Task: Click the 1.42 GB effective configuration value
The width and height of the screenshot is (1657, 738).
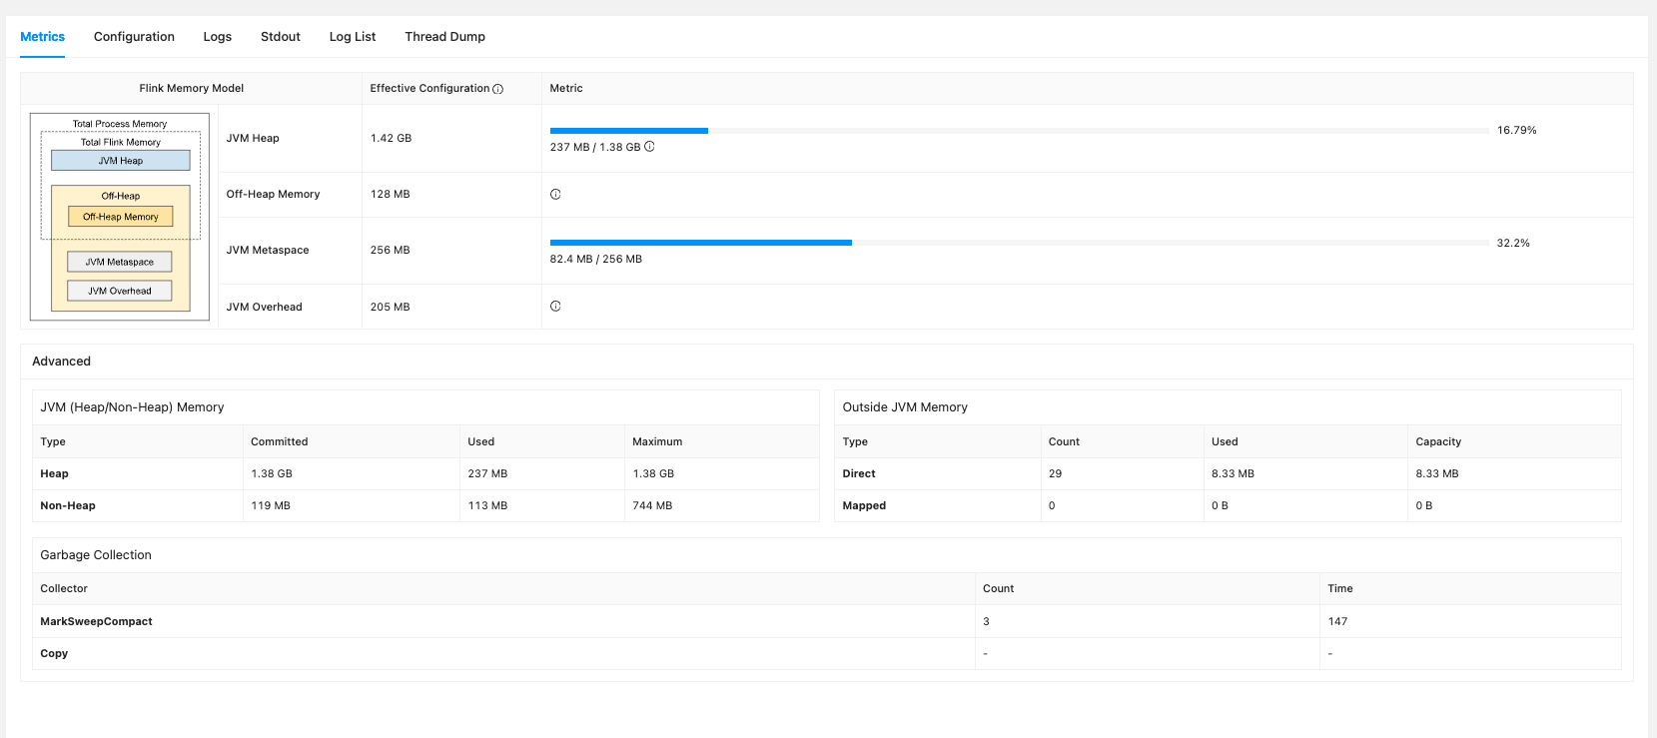Action: (x=391, y=139)
